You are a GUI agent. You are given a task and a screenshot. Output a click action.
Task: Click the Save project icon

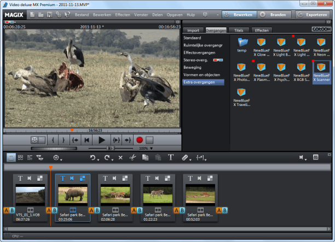tap(49, 14)
